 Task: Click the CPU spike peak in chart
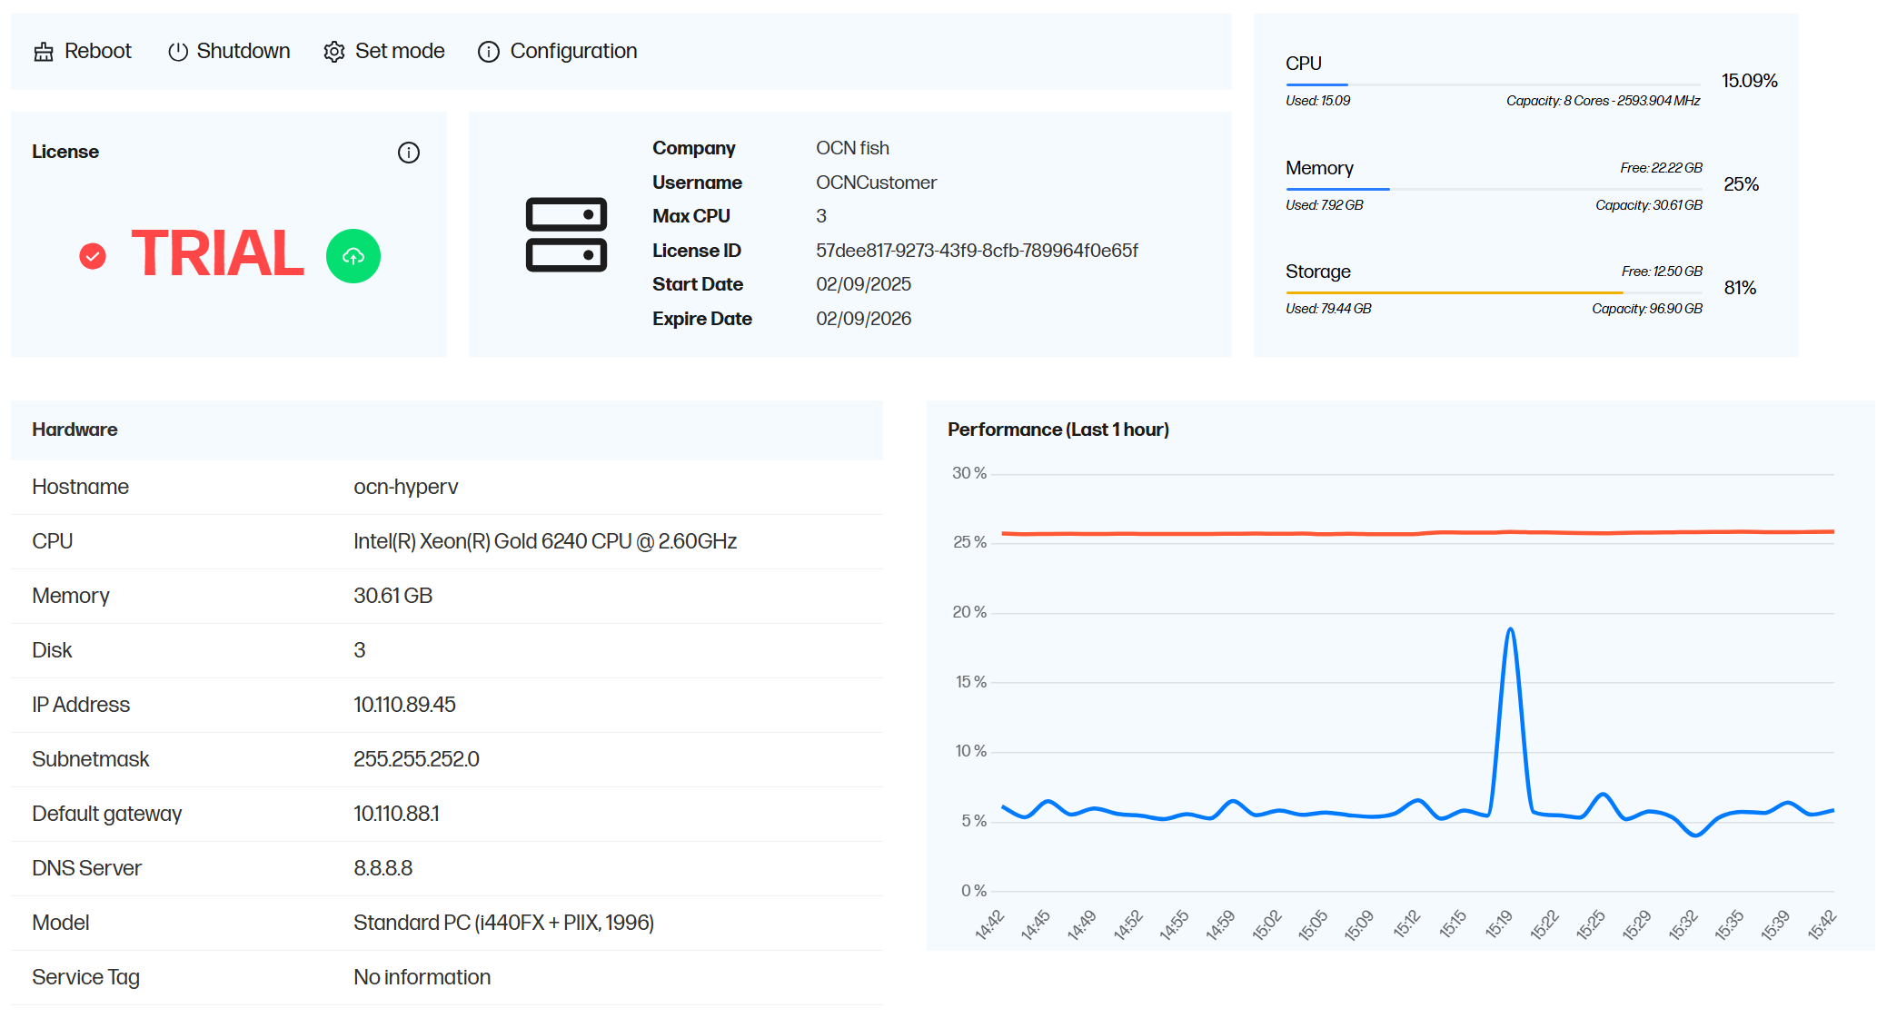coord(1510,629)
